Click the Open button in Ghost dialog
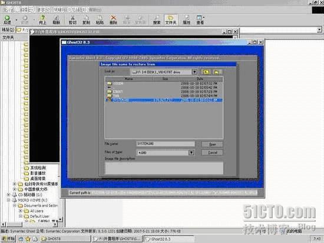324x243 pixels. pos(212,144)
